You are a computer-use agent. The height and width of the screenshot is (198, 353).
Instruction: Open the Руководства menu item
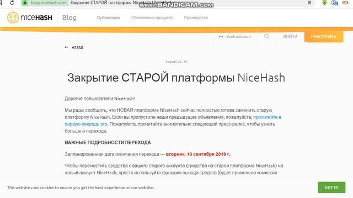coord(196,18)
